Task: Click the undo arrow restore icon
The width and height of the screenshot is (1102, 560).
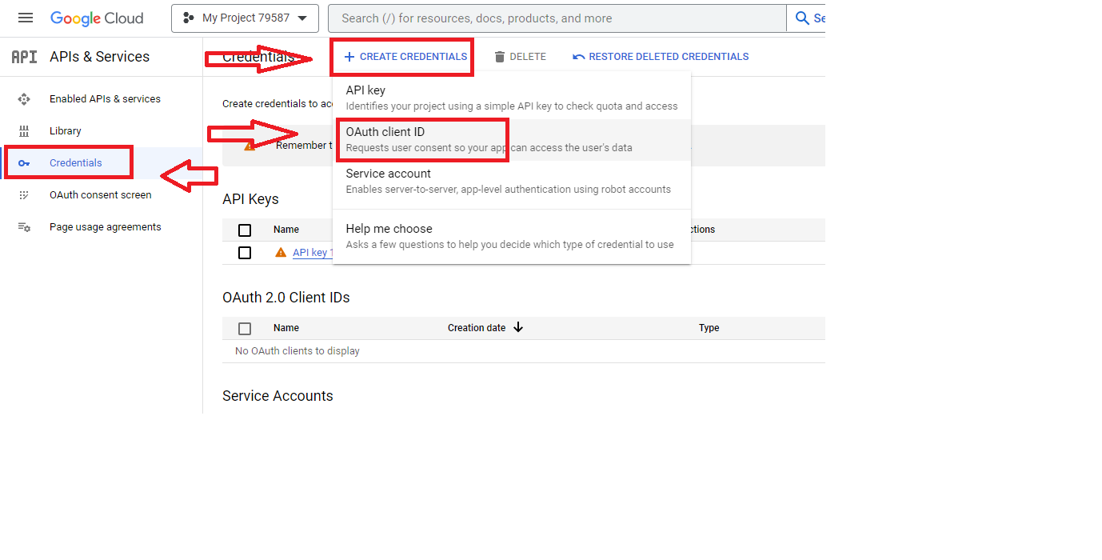Action: coord(579,57)
